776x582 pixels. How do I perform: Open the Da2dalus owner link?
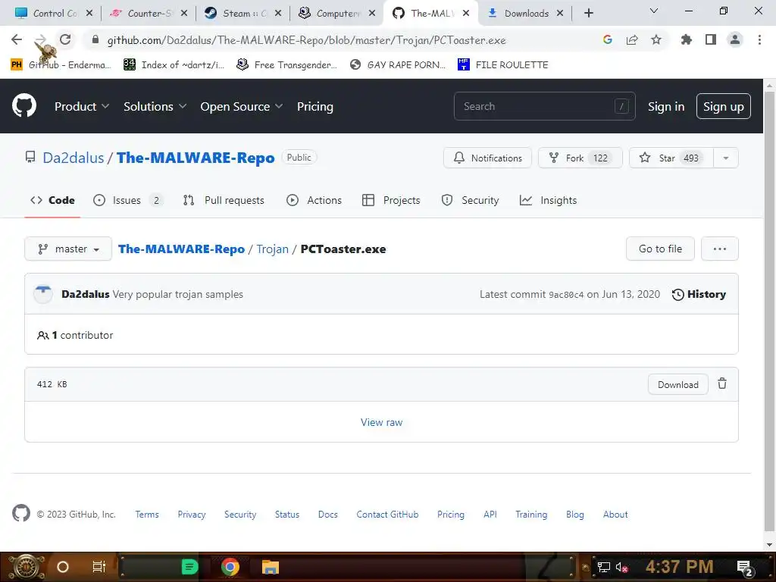[74, 158]
